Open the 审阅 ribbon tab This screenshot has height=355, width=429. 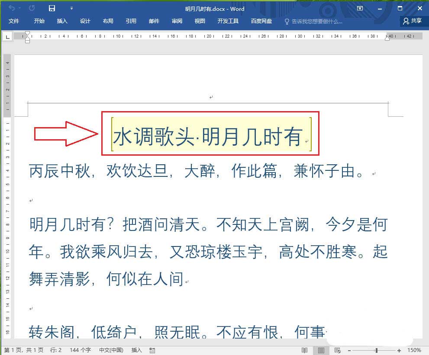(177, 21)
